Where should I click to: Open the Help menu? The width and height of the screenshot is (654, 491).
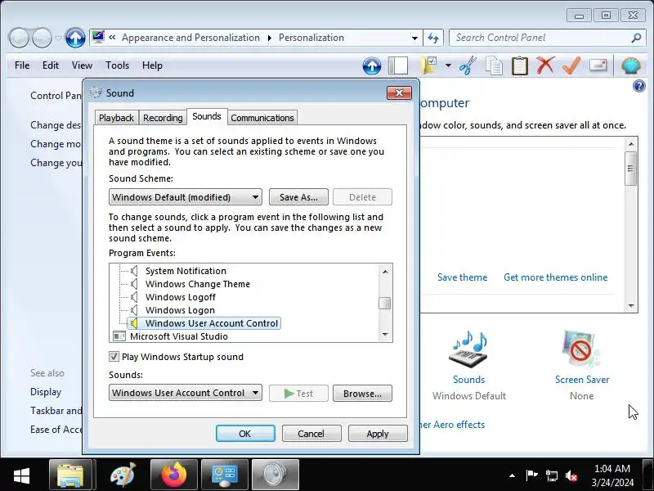click(152, 65)
